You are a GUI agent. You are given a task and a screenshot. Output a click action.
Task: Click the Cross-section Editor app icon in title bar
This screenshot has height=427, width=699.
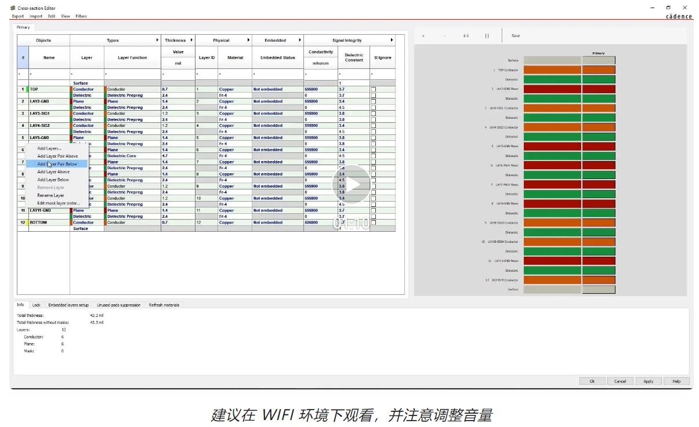13,8
